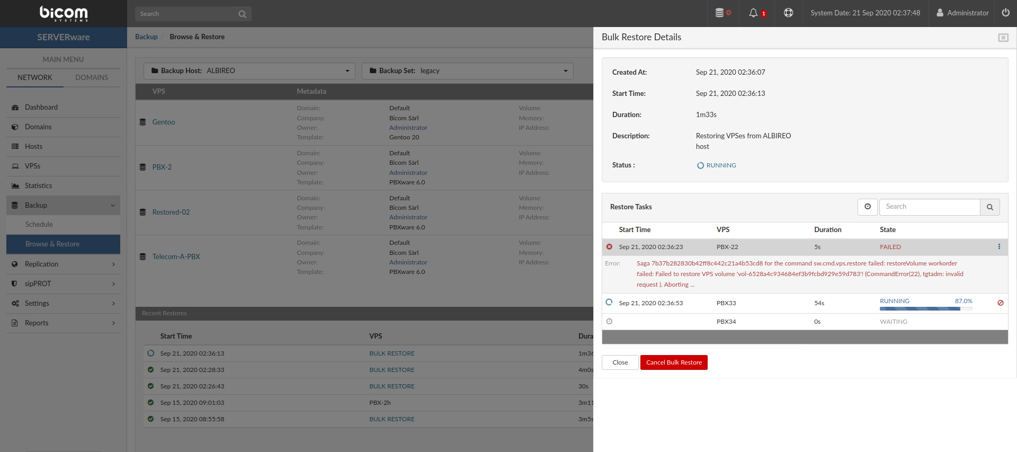Viewport: 1017px width, 452px height.
Task: Click the Restored-02 VPS database icon
Action: click(142, 212)
